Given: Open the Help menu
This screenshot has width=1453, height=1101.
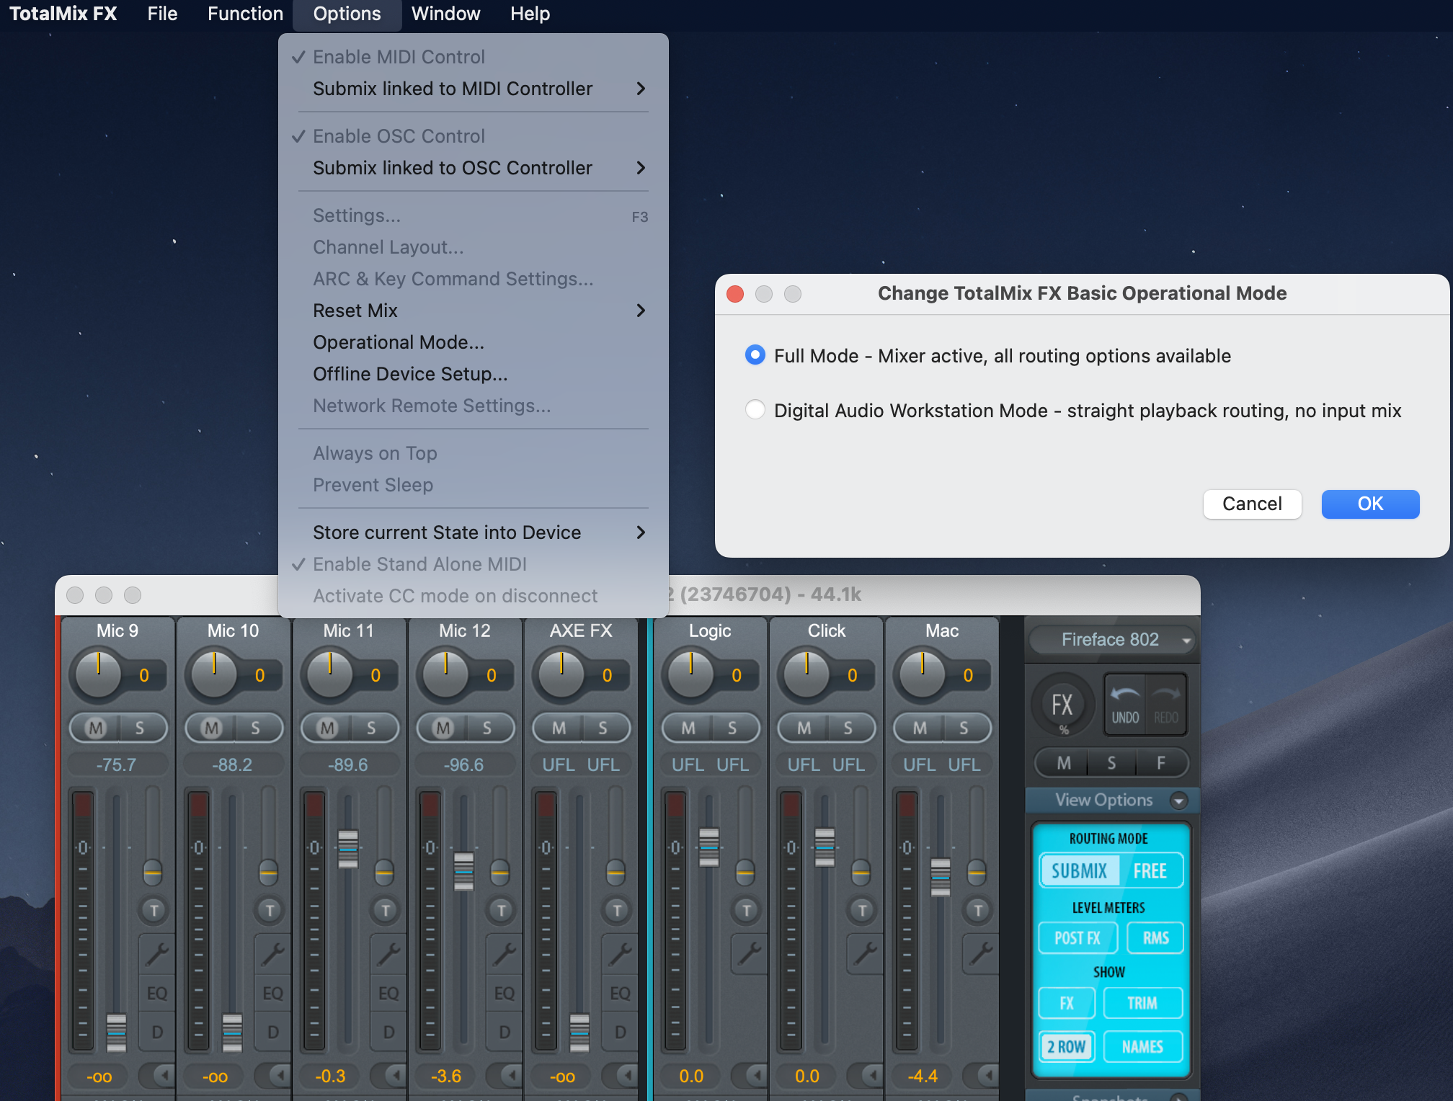Looking at the screenshot, I should point(530,14).
